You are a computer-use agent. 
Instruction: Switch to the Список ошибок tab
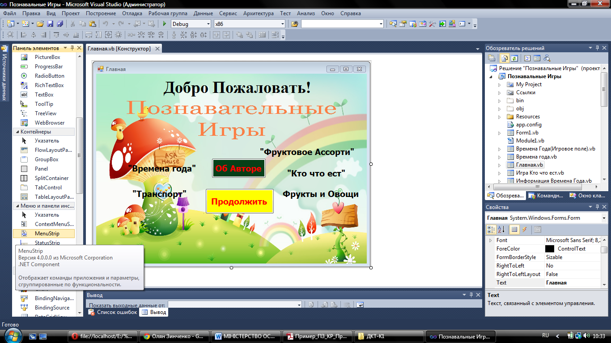click(113, 312)
